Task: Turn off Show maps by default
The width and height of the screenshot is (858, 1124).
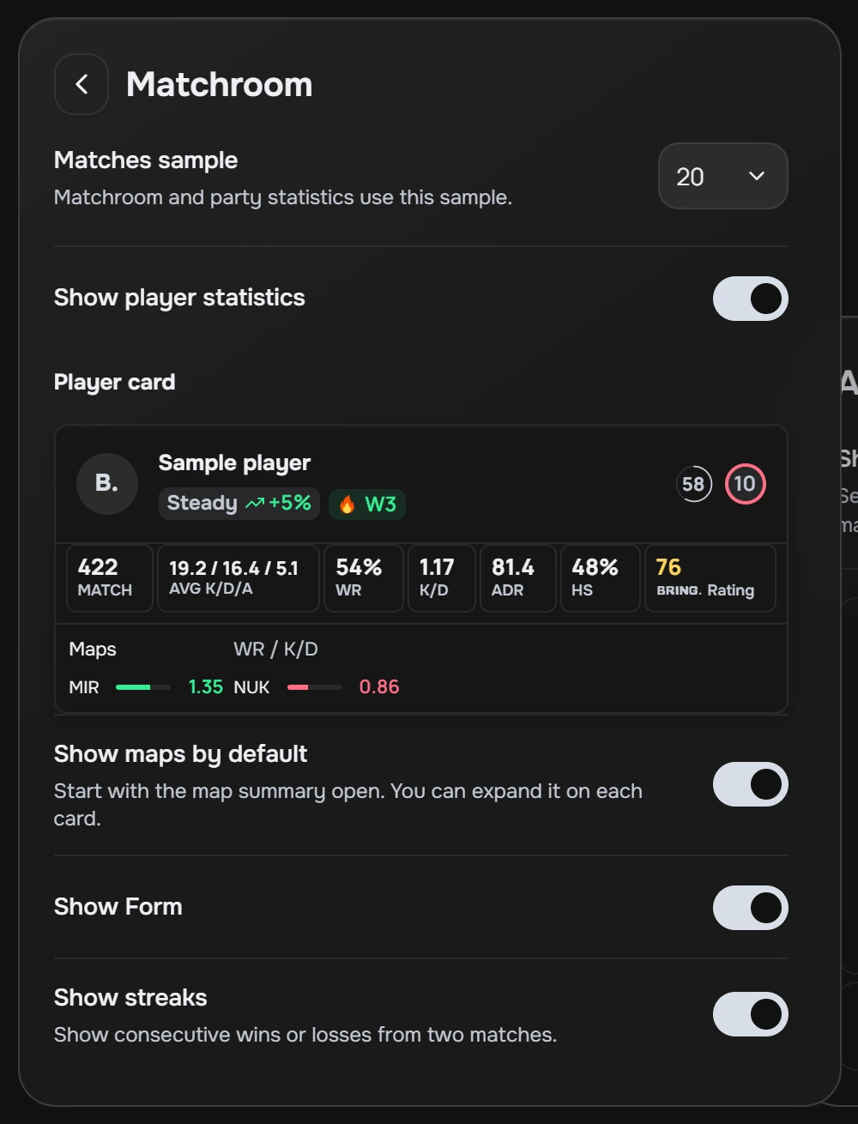Action: (x=751, y=784)
